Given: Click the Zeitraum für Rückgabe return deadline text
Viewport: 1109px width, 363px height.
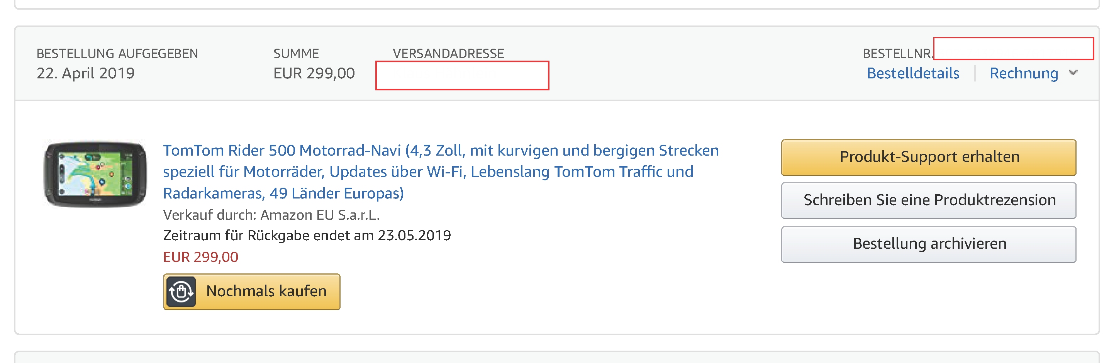Looking at the screenshot, I should 307,236.
